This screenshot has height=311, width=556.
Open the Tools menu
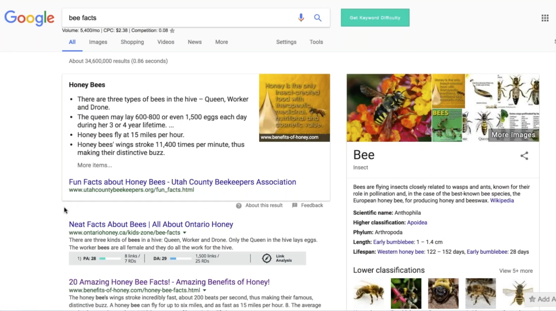[316, 42]
